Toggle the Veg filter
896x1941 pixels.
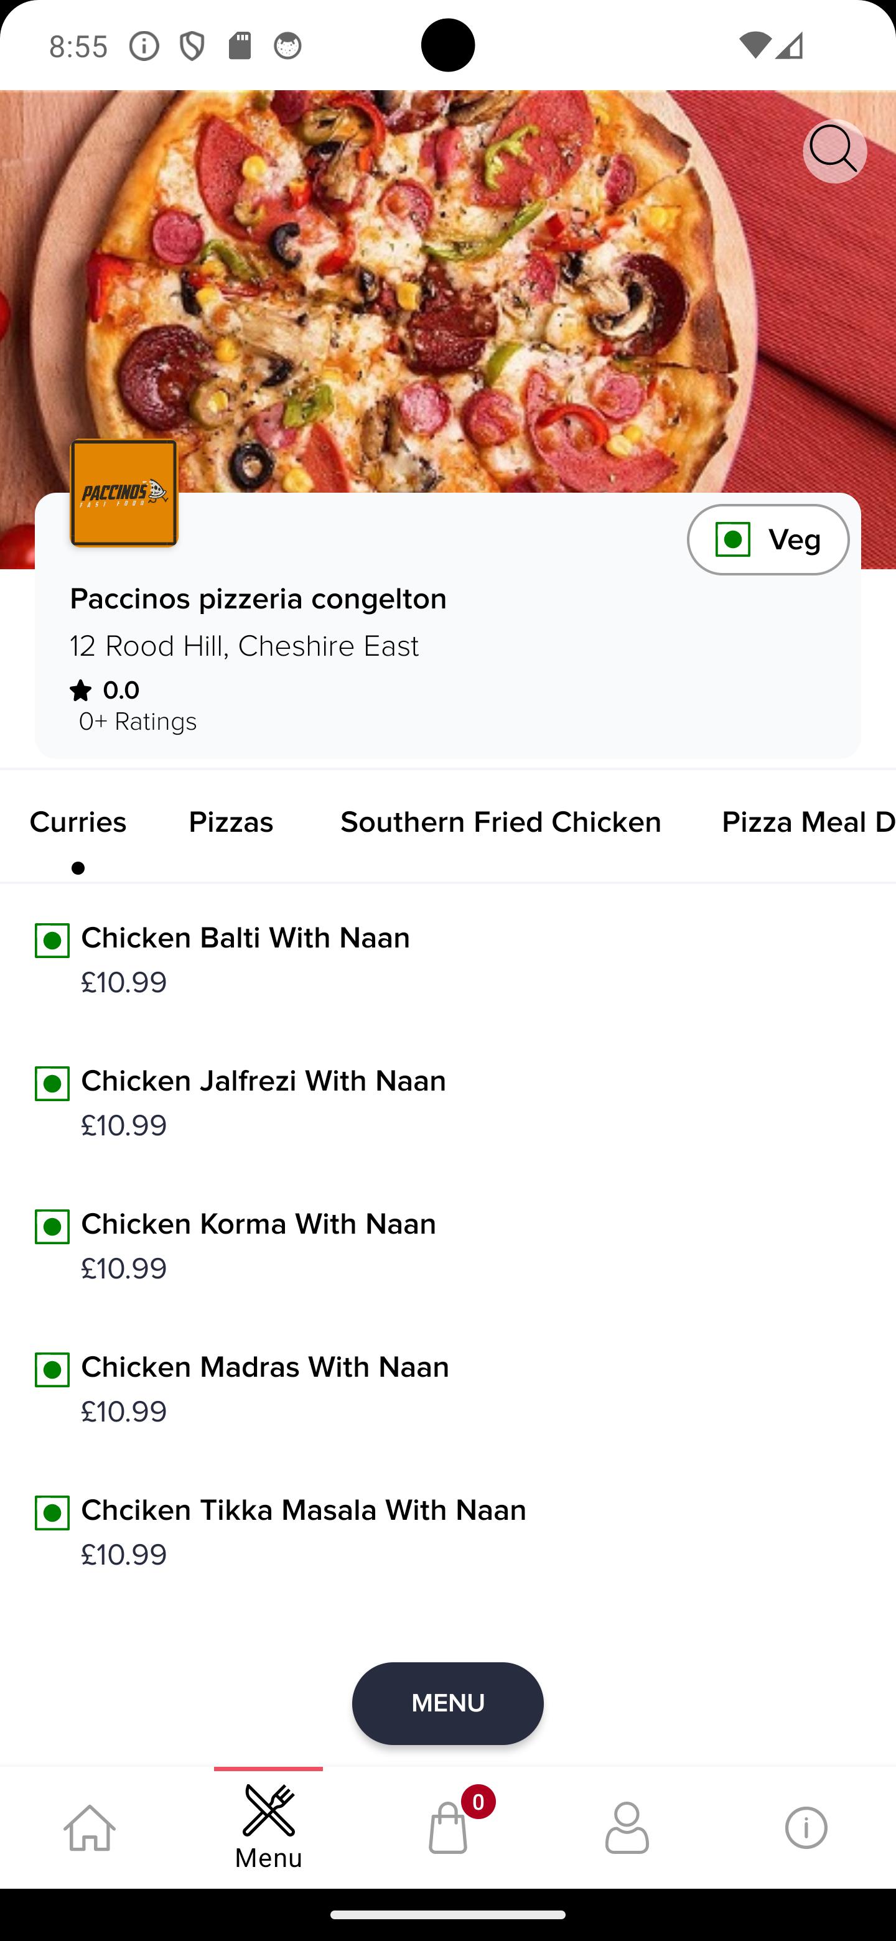[x=768, y=539]
